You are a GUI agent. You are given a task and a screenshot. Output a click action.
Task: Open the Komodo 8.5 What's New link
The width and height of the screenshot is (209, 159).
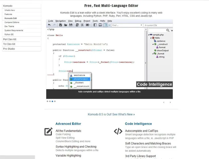tap(111, 114)
